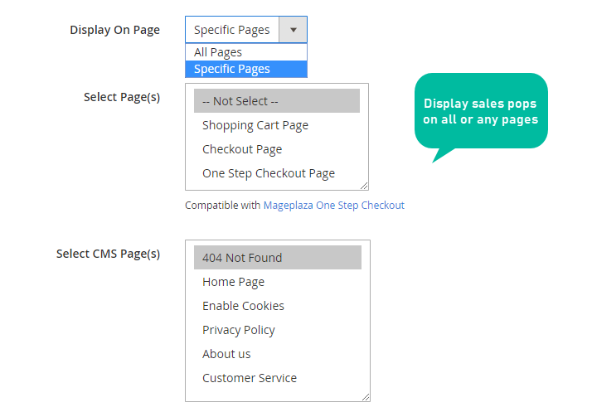Click resize handle of CMS Page(s) box

[x=366, y=397]
